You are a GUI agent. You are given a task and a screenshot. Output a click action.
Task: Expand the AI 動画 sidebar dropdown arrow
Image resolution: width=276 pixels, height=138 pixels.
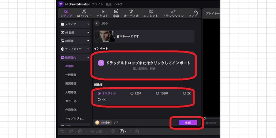click(88, 32)
